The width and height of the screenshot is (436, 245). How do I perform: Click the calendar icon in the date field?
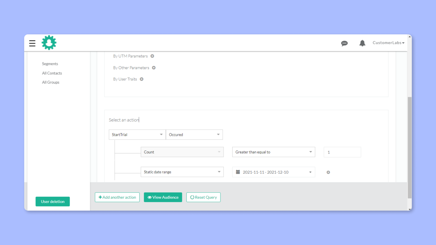click(x=238, y=172)
